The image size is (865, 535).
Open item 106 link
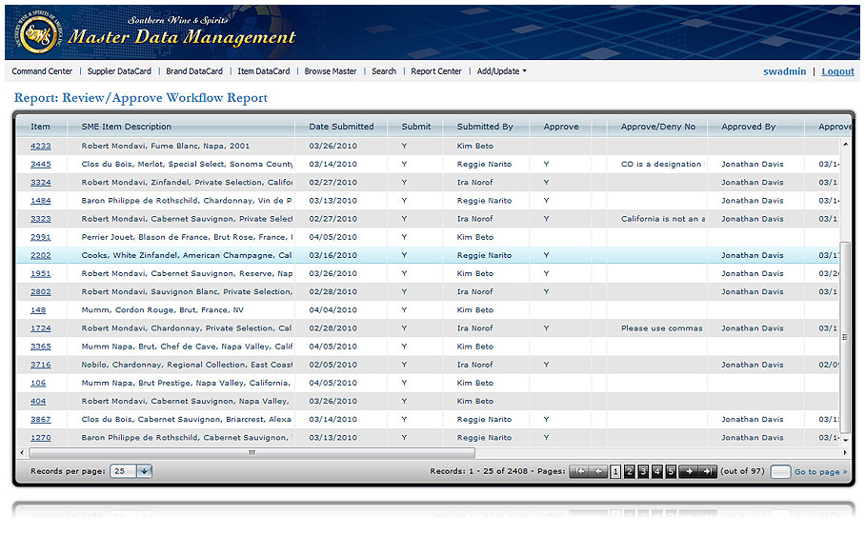pos(38,383)
